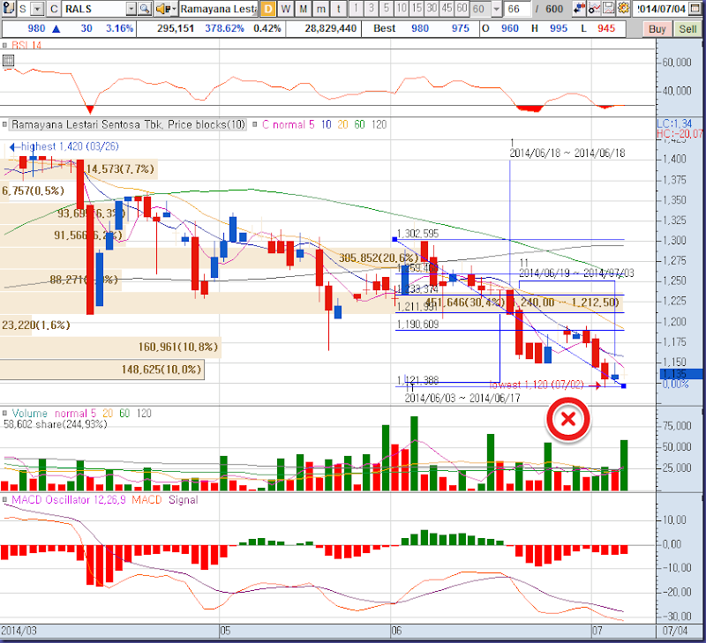
Task: Click the 160,961(10.8%) price block label
Action: click(x=178, y=347)
